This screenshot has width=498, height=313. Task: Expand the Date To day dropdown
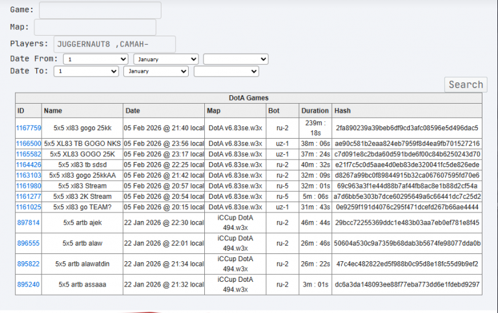[x=86, y=71]
